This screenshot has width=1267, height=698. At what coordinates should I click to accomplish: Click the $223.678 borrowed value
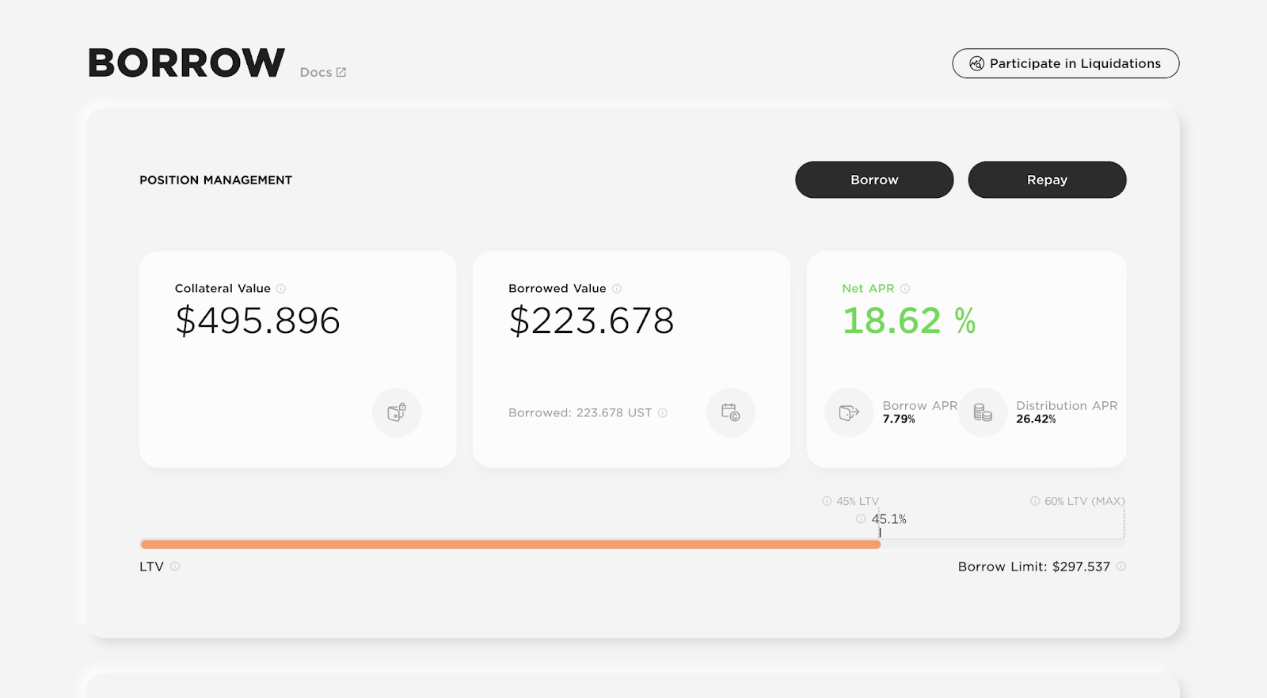(592, 321)
